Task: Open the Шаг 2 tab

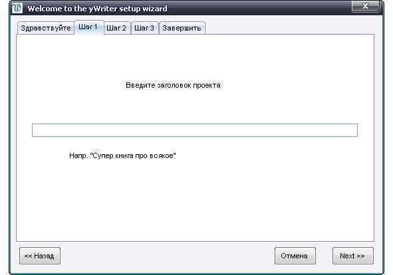Action: tap(117, 28)
